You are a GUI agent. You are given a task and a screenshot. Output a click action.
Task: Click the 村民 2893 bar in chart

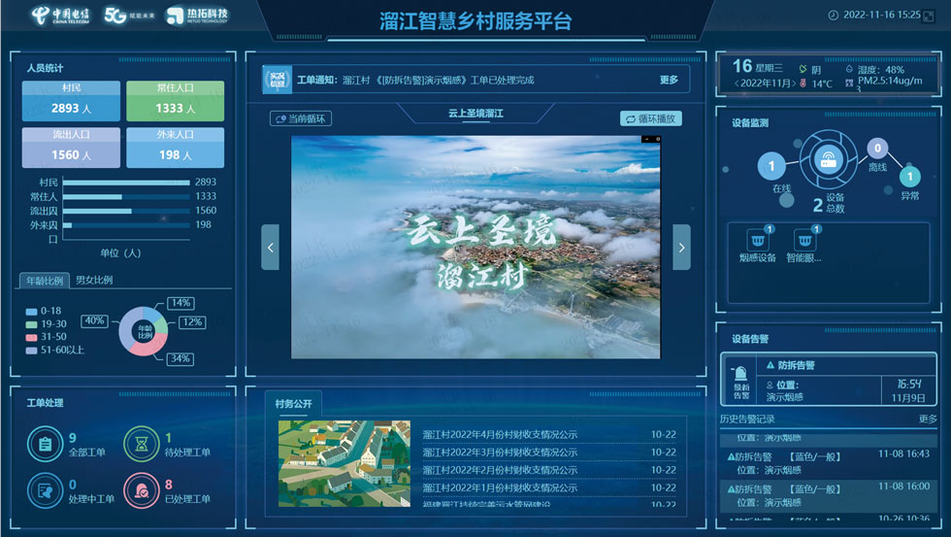click(x=126, y=182)
